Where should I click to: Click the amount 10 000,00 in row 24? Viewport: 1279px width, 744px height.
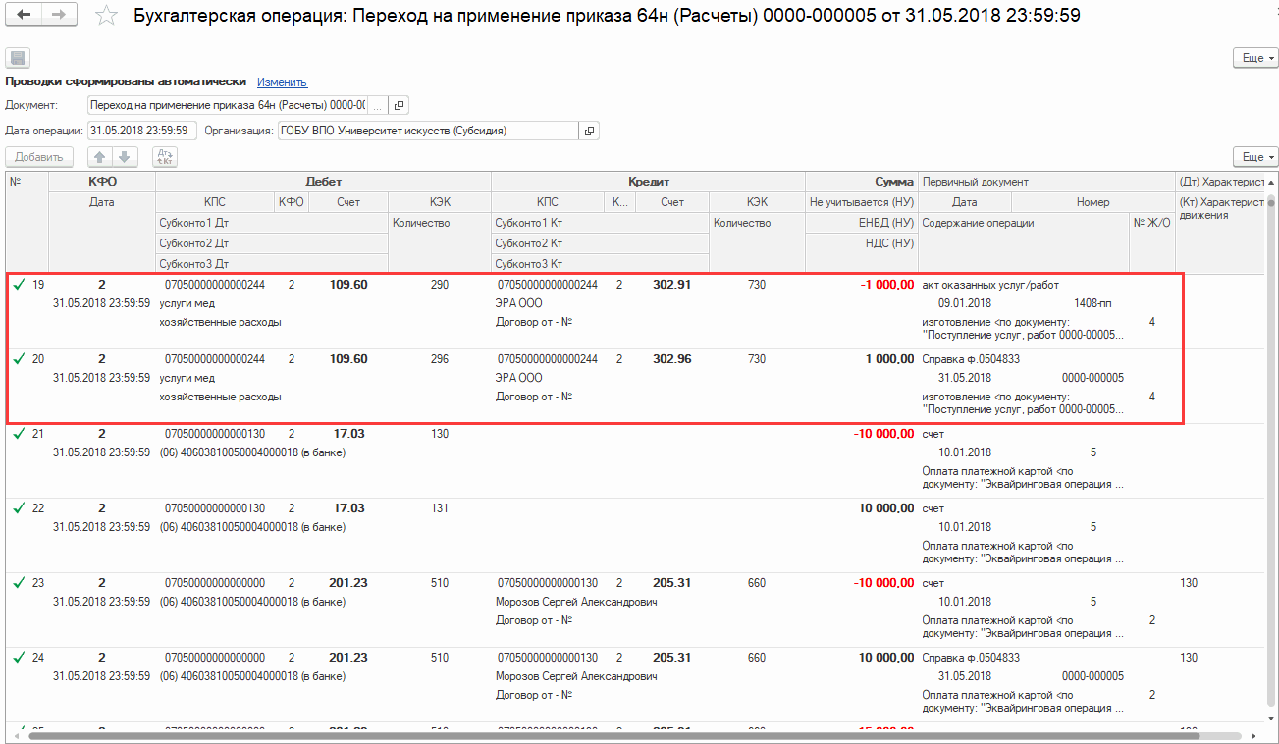coord(886,658)
